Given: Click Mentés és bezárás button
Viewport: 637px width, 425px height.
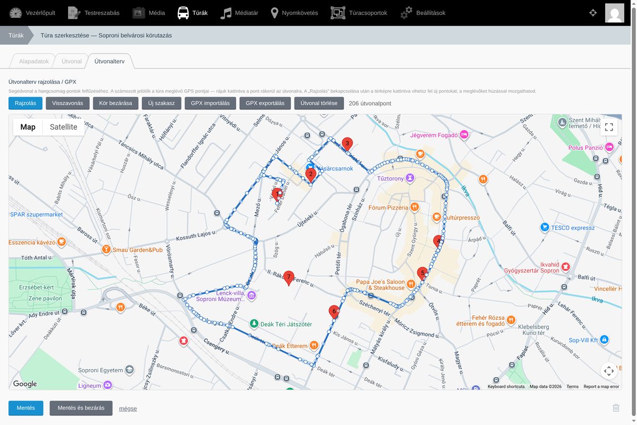Looking at the screenshot, I should 81,408.
